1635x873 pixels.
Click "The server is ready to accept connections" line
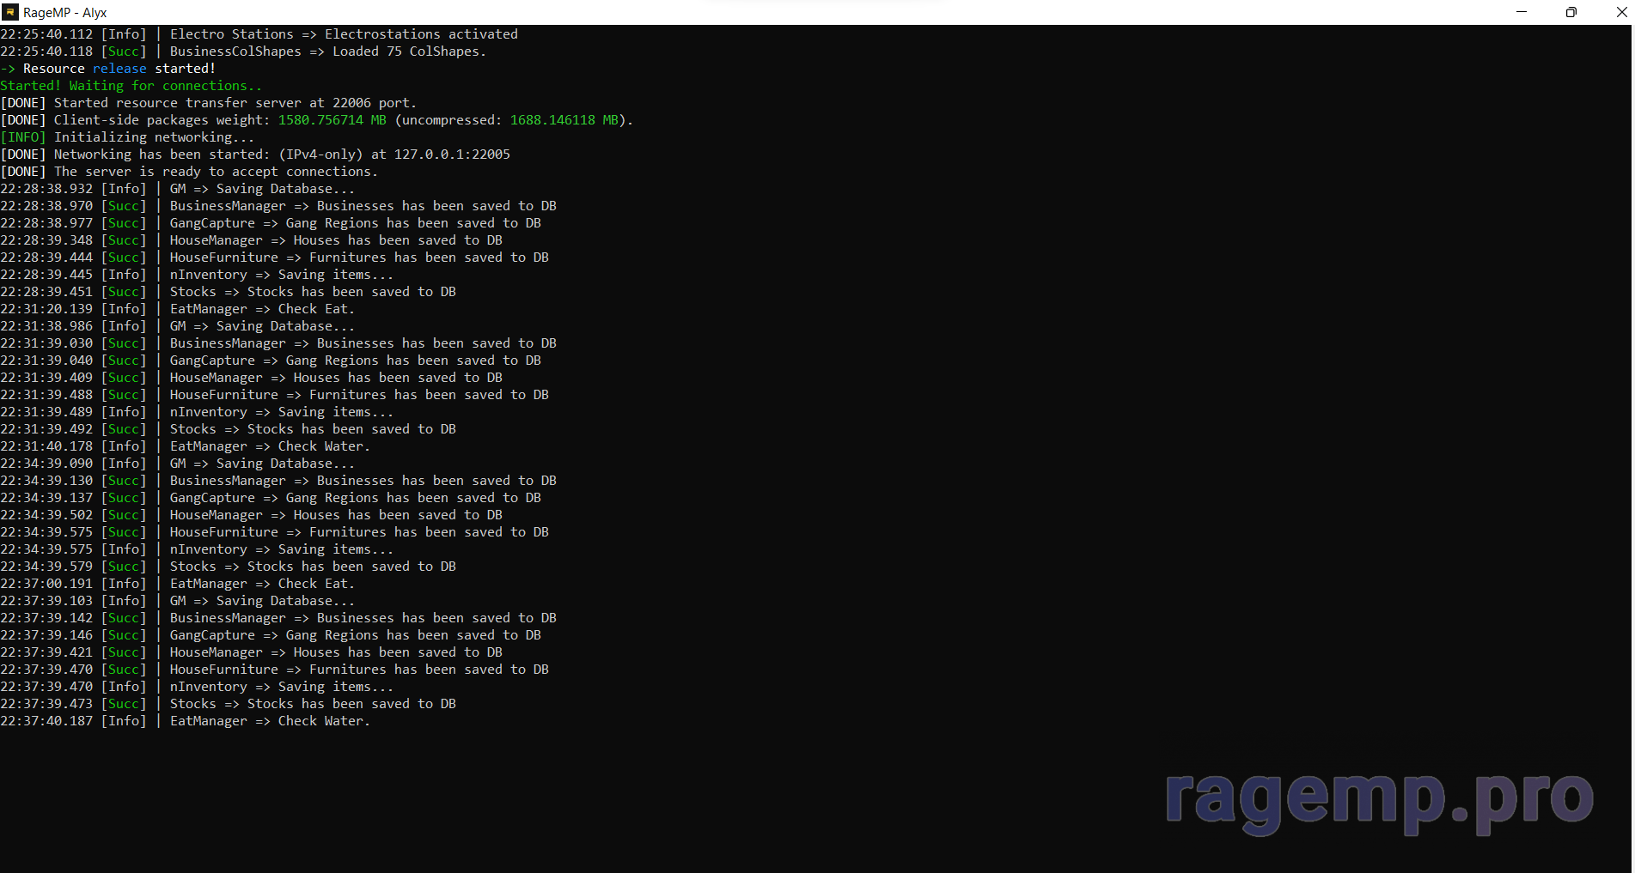(215, 172)
